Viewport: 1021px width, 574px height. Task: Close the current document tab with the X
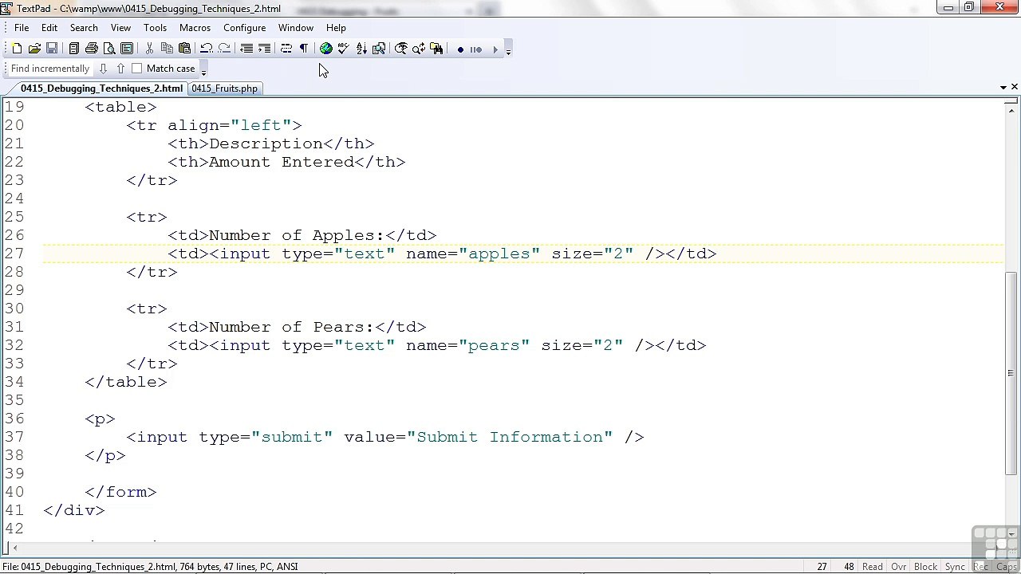point(1015,87)
